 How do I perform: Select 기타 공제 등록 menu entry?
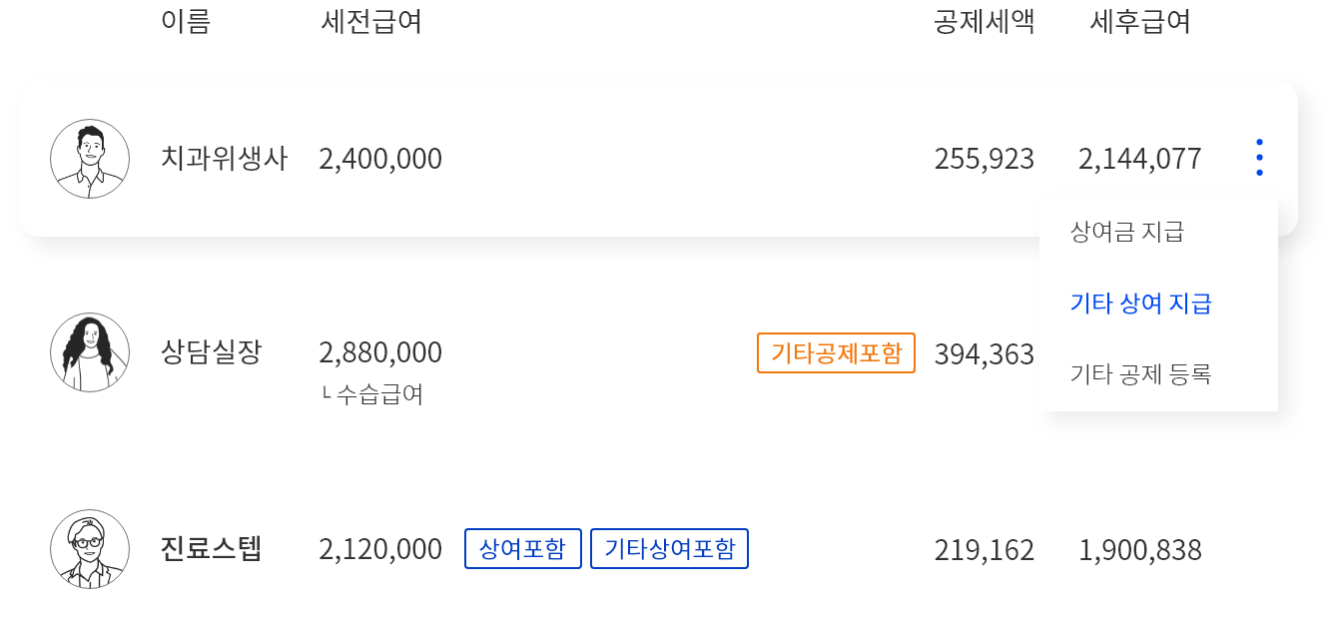(x=1140, y=374)
